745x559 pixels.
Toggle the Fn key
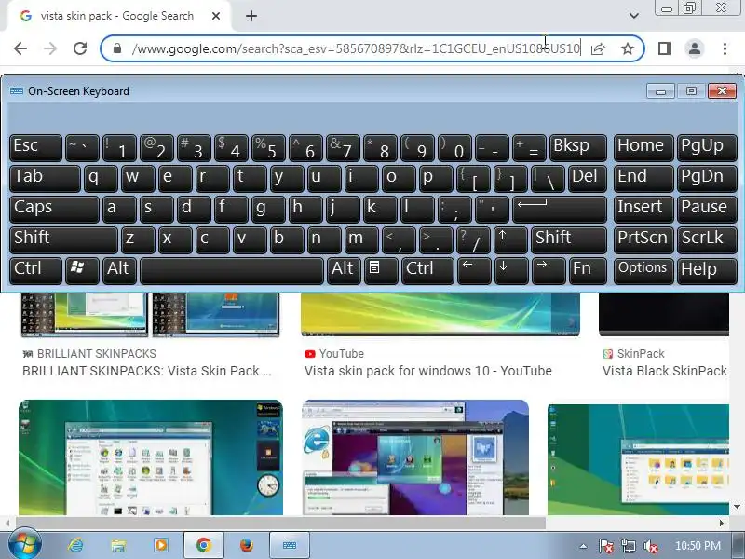[588, 270]
